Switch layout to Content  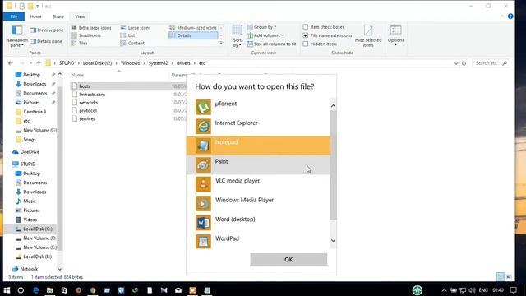coord(132,44)
